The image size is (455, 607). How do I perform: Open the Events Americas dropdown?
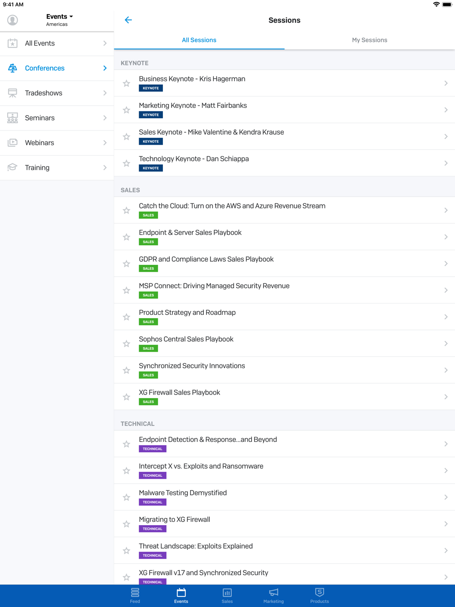(59, 20)
